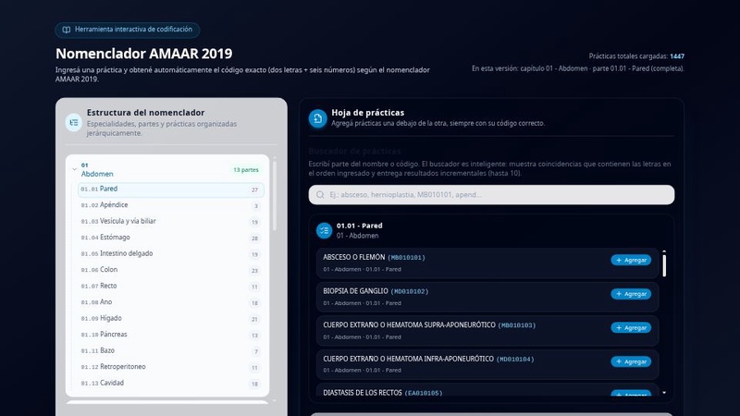740x416 pixels.
Task: Click the Herramienta interactiva de codificación badge
Action: coord(128,30)
